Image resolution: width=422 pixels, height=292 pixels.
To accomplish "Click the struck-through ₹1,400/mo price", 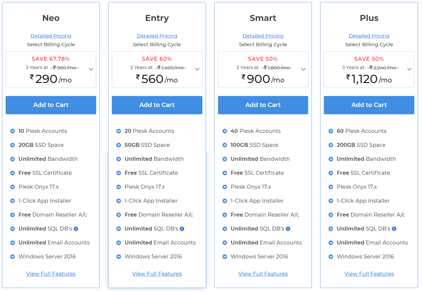I will [x=171, y=67].
